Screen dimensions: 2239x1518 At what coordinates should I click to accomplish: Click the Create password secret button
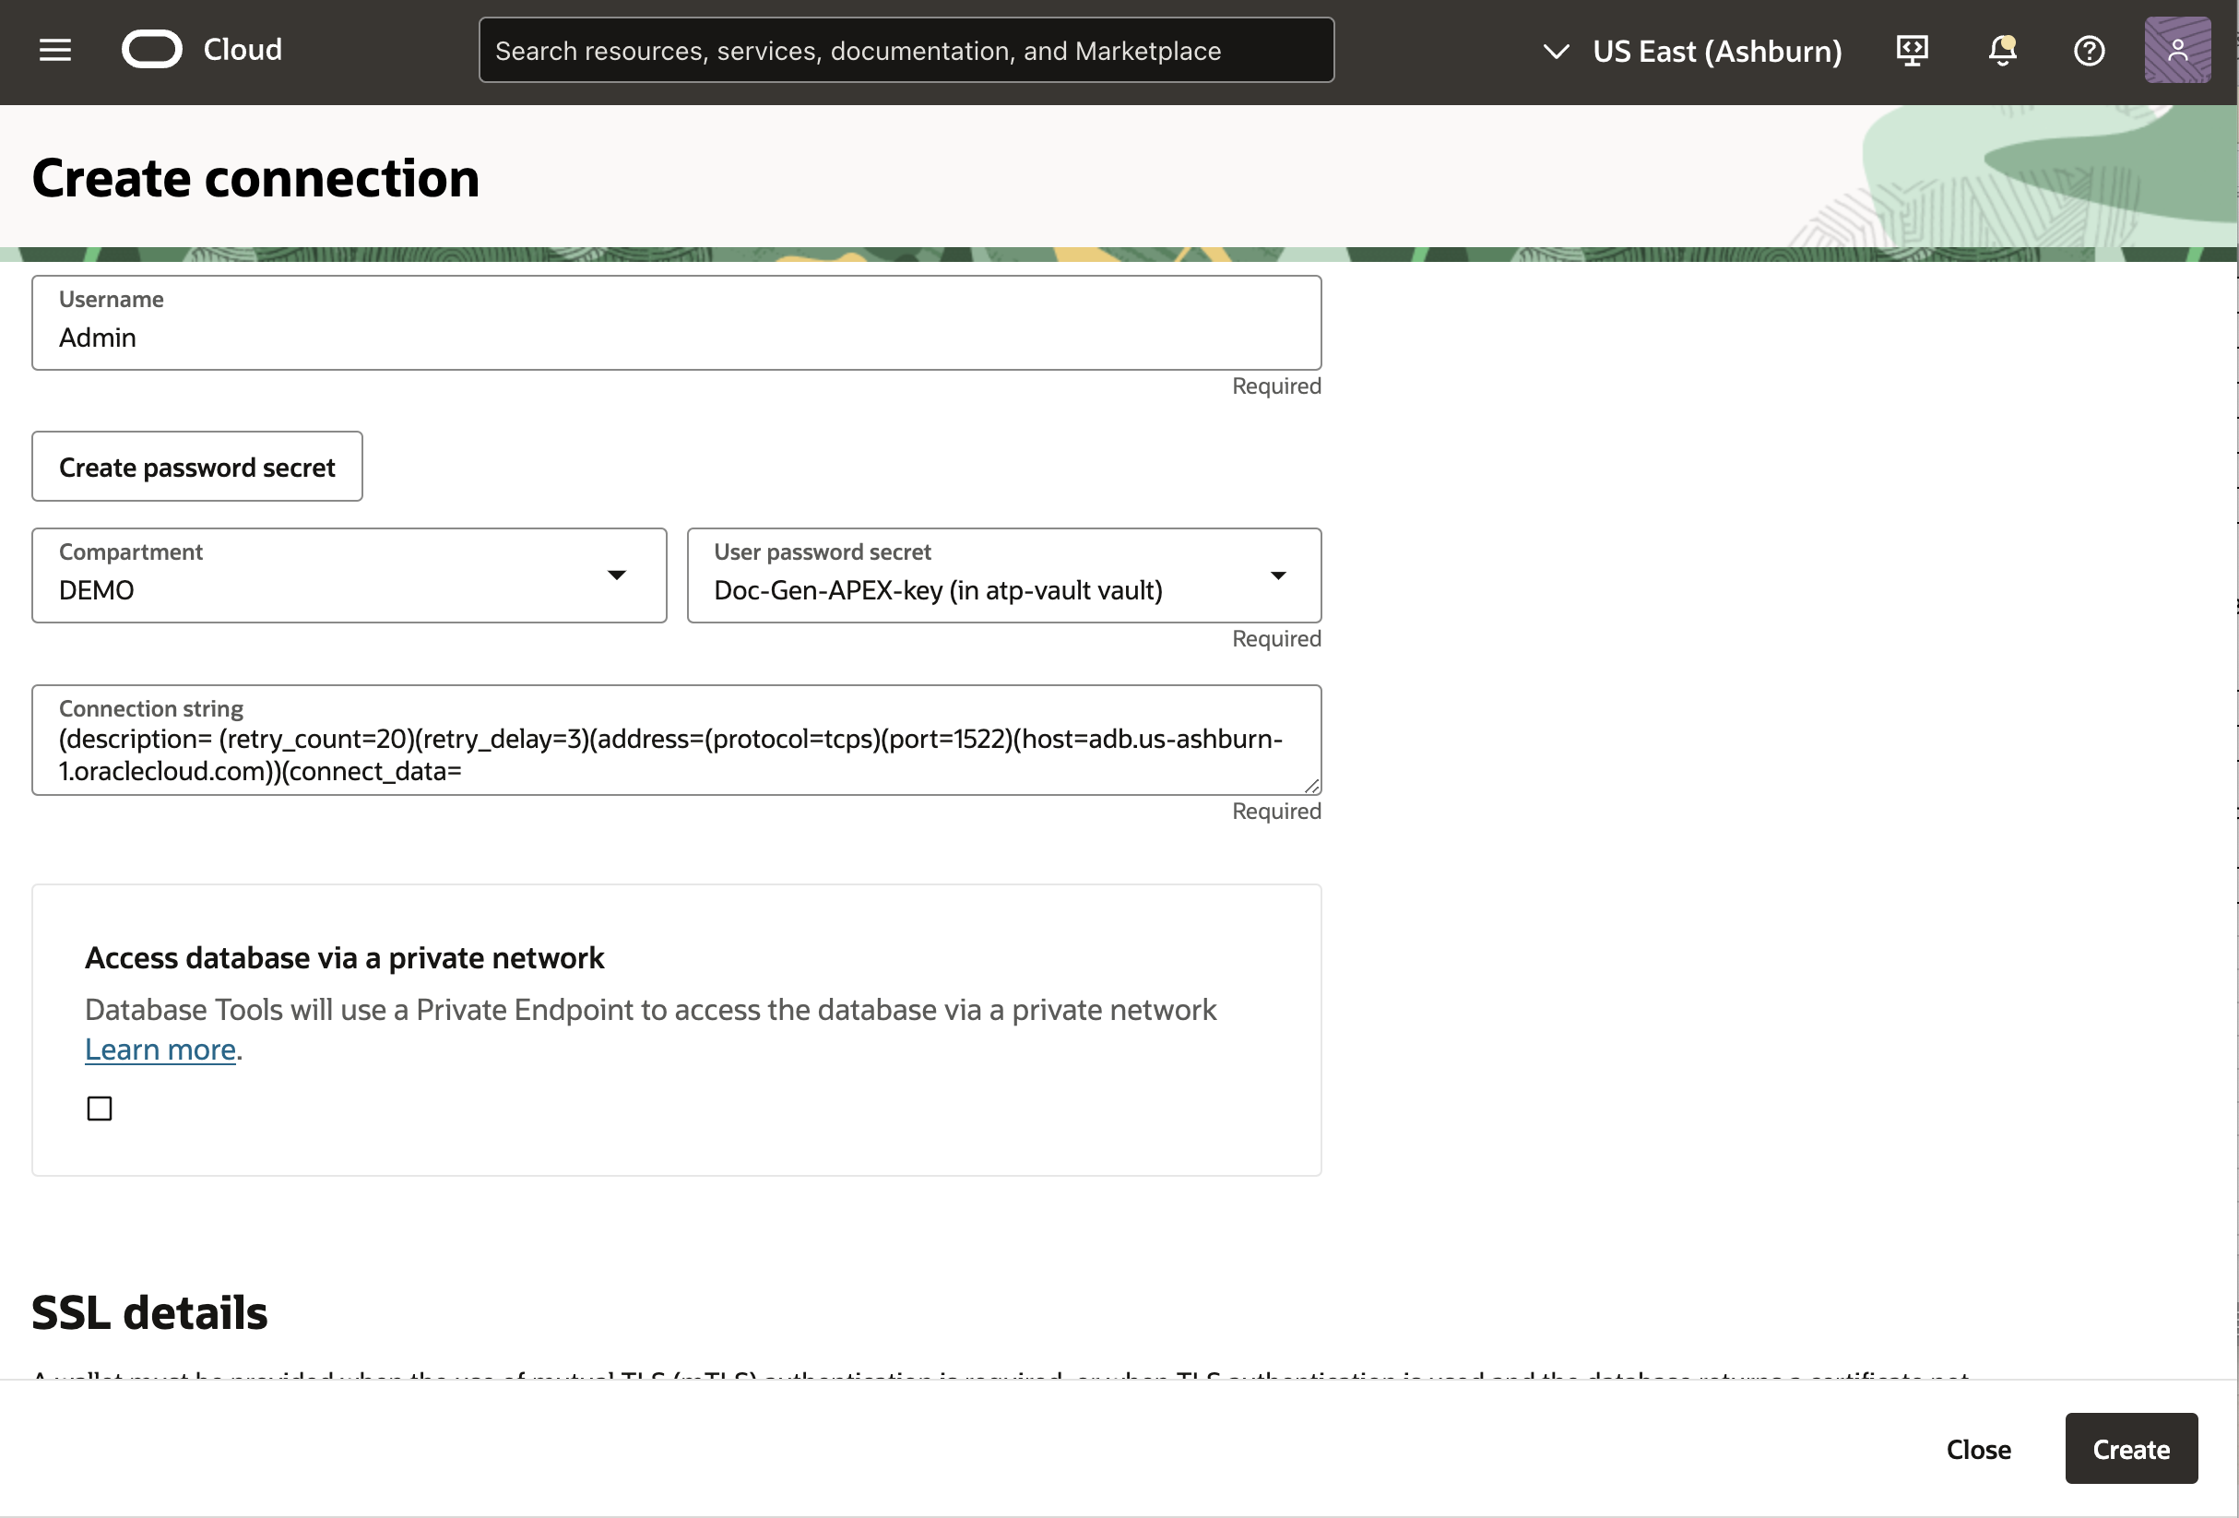(196, 467)
